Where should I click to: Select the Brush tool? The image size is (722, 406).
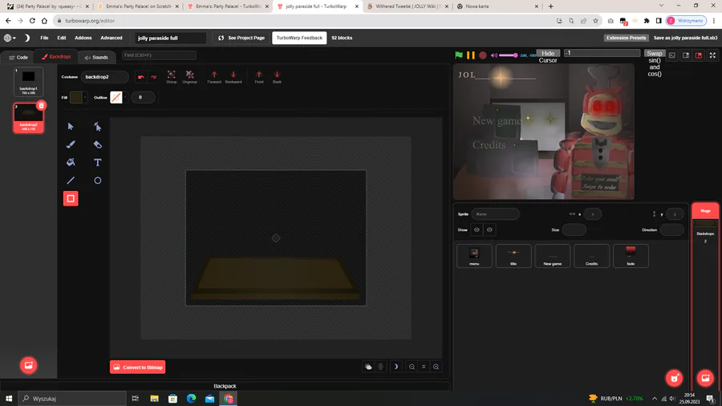pyautogui.click(x=71, y=144)
